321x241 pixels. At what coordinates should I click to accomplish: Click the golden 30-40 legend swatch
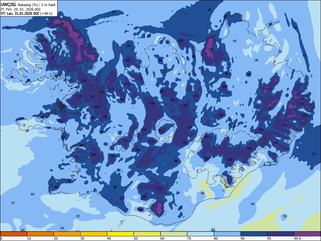[x=94, y=234]
